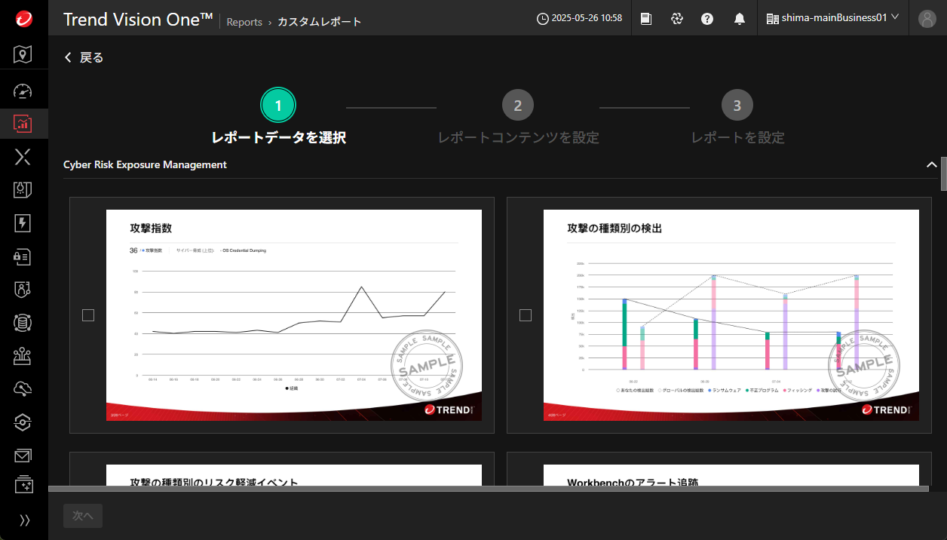The width and height of the screenshot is (947, 540).
Task: Open the user profile avatar icon
Action: point(927,19)
